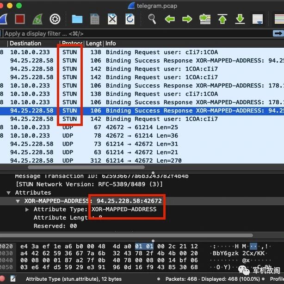
Task: Select first Binding Request user cIi7:1COA row
Action: 142,52
